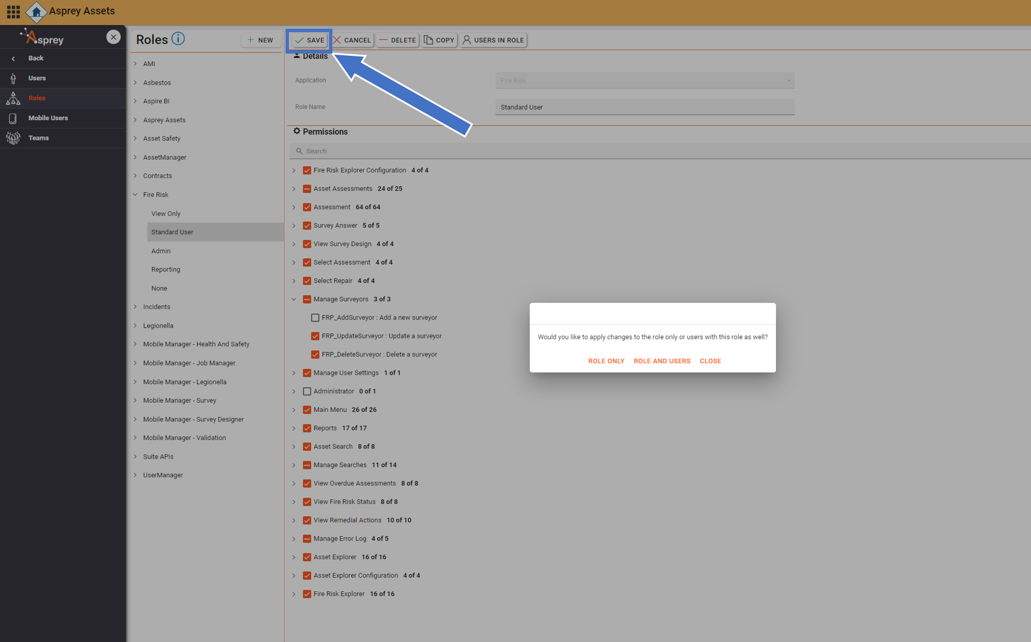
Task: Choose Role Only in the dialog
Action: 606,361
